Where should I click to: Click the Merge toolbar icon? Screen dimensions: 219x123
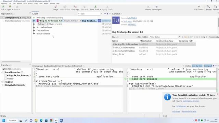(x=208, y=7)
